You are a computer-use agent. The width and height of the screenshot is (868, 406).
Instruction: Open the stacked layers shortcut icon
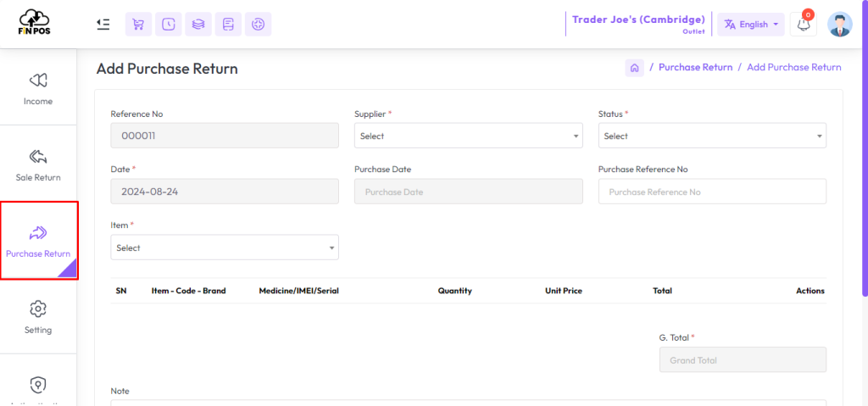click(x=198, y=25)
